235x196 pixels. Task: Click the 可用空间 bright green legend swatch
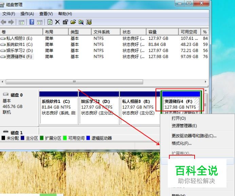65,138
